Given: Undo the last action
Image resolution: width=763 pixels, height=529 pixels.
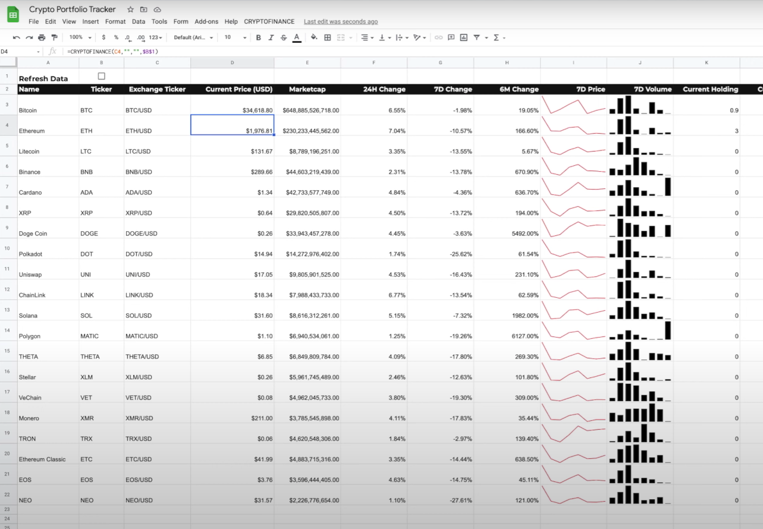Looking at the screenshot, I should coord(16,37).
